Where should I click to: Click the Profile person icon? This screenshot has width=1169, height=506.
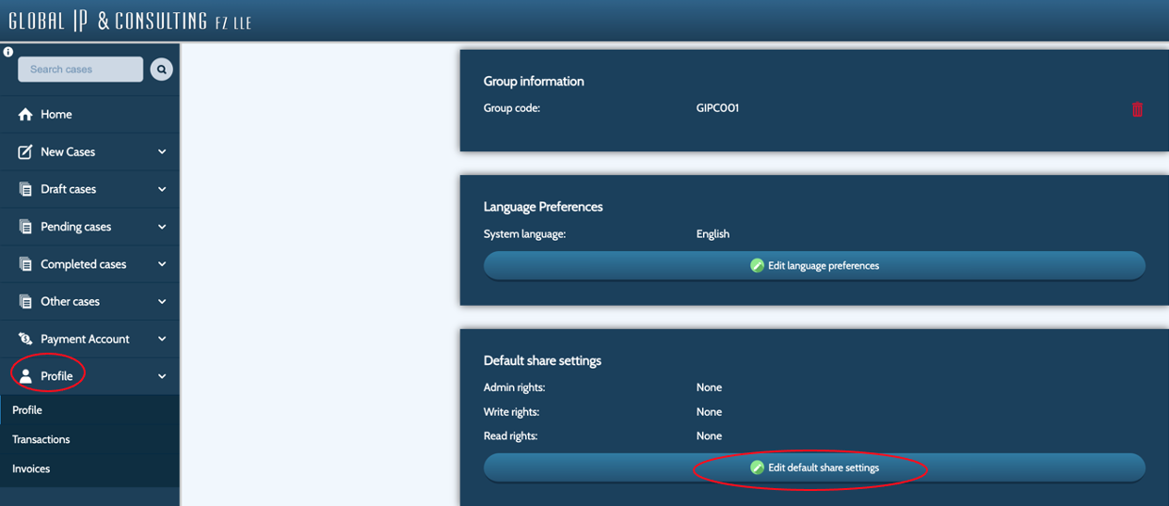point(25,376)
